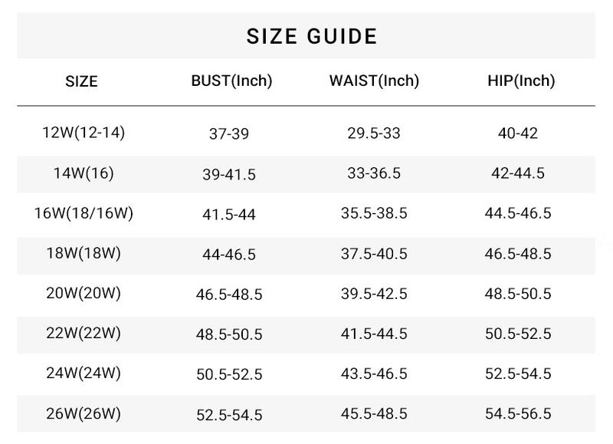Click bust measurement 44-46.5

pyautogui.click(x=229, y=254)
